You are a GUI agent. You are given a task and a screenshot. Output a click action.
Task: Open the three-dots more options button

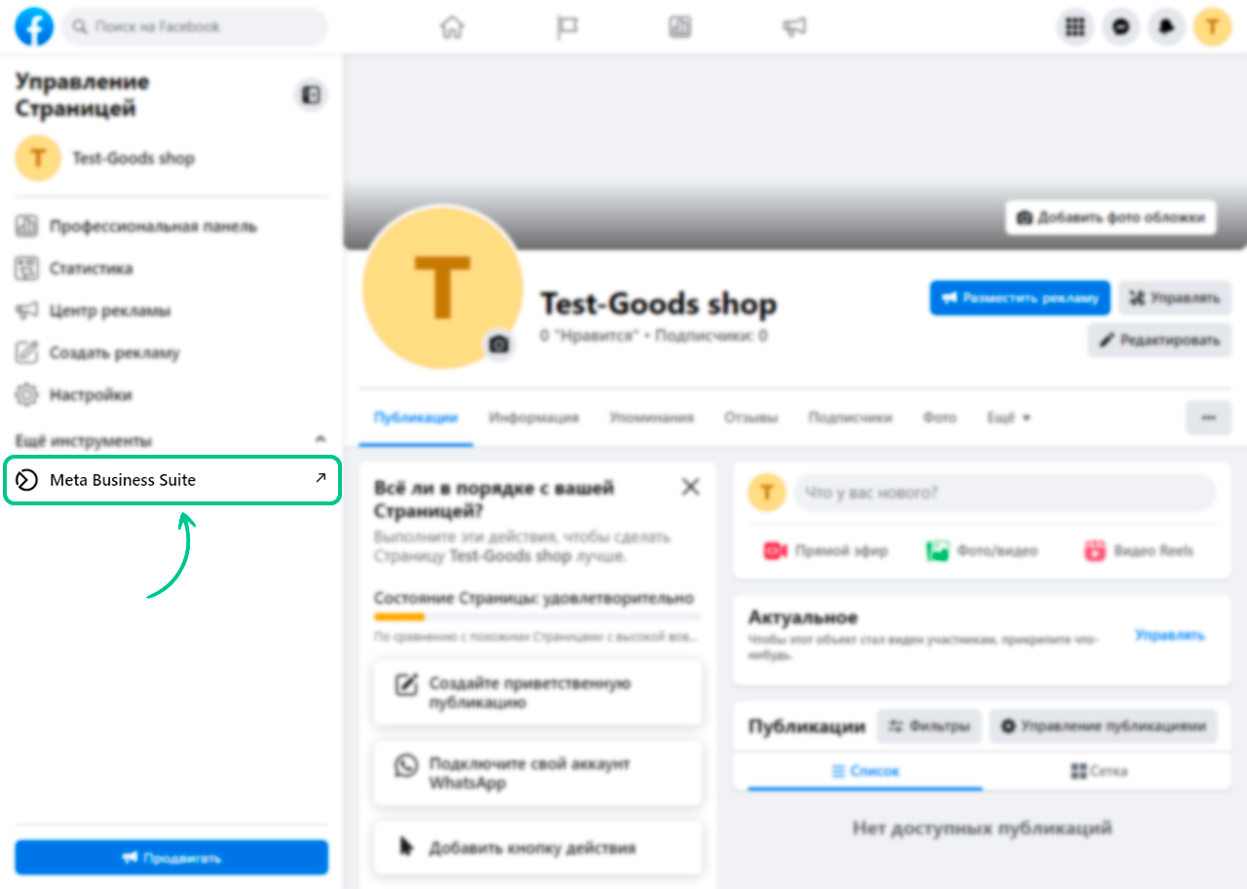click(1208, 418)
